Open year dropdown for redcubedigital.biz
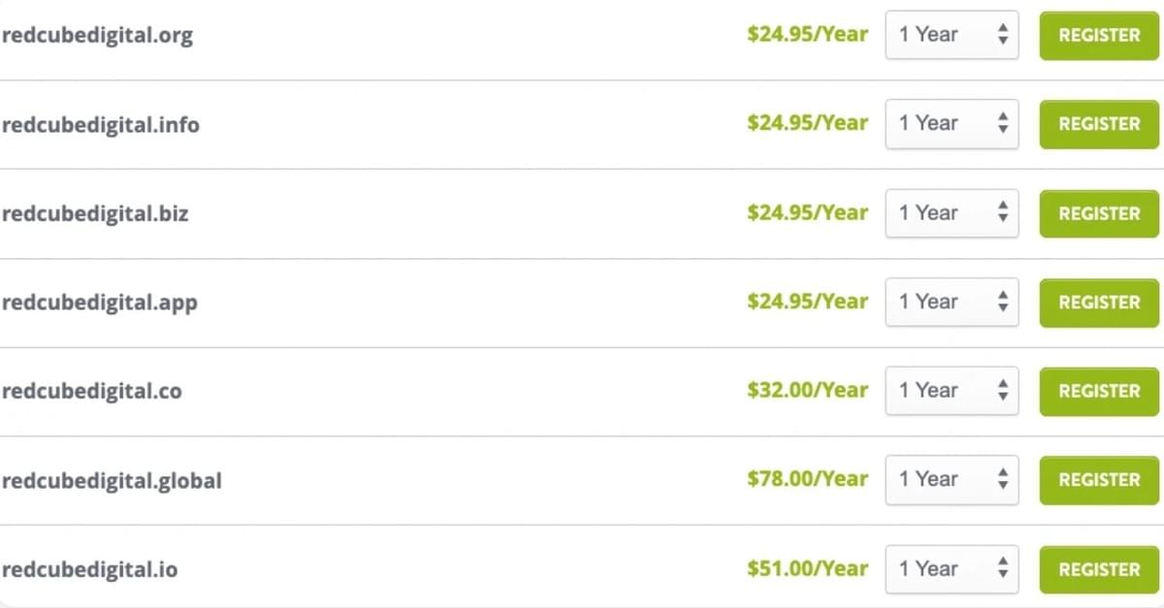Image resolution: width=1164 pixels, height=608 pixels. pyautogui.click(x=952, y=213)
